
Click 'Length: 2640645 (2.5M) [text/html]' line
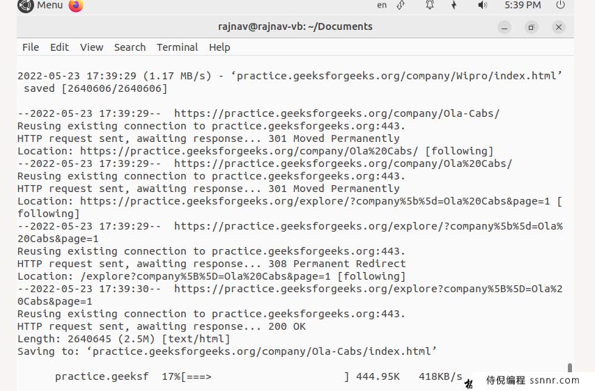point(124,339)
